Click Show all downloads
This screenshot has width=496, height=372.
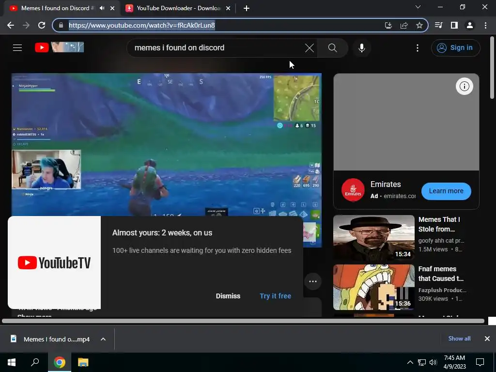(x=459, y=339)
